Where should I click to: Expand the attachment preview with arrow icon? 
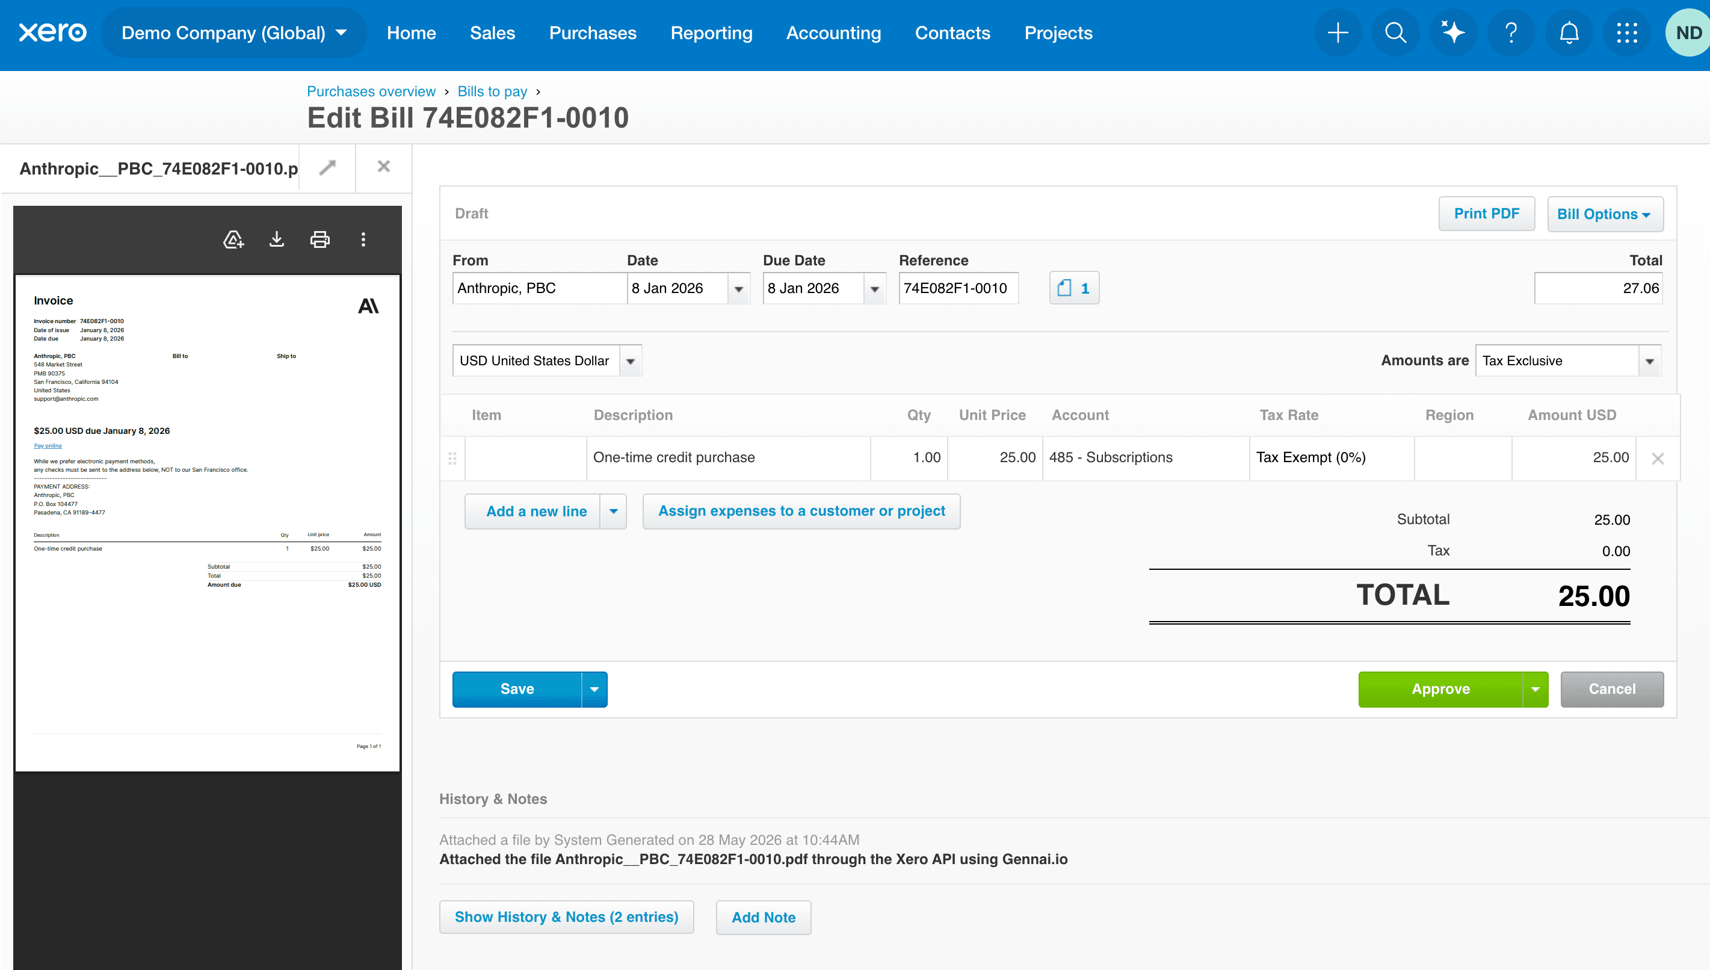click(327, 167)
